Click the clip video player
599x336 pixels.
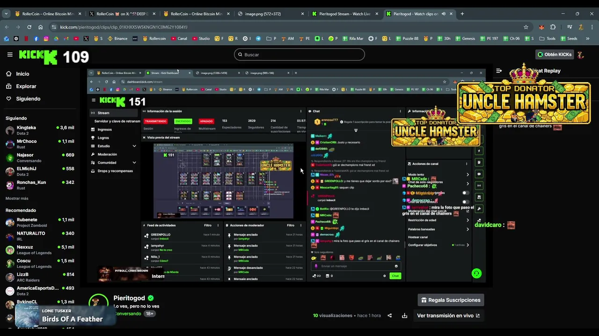(286, 175)
